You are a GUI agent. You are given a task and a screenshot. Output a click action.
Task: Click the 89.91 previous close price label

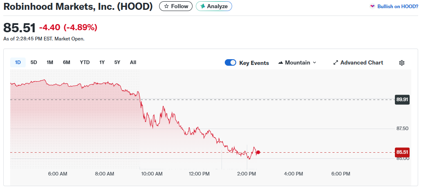[x=402, y=99]
